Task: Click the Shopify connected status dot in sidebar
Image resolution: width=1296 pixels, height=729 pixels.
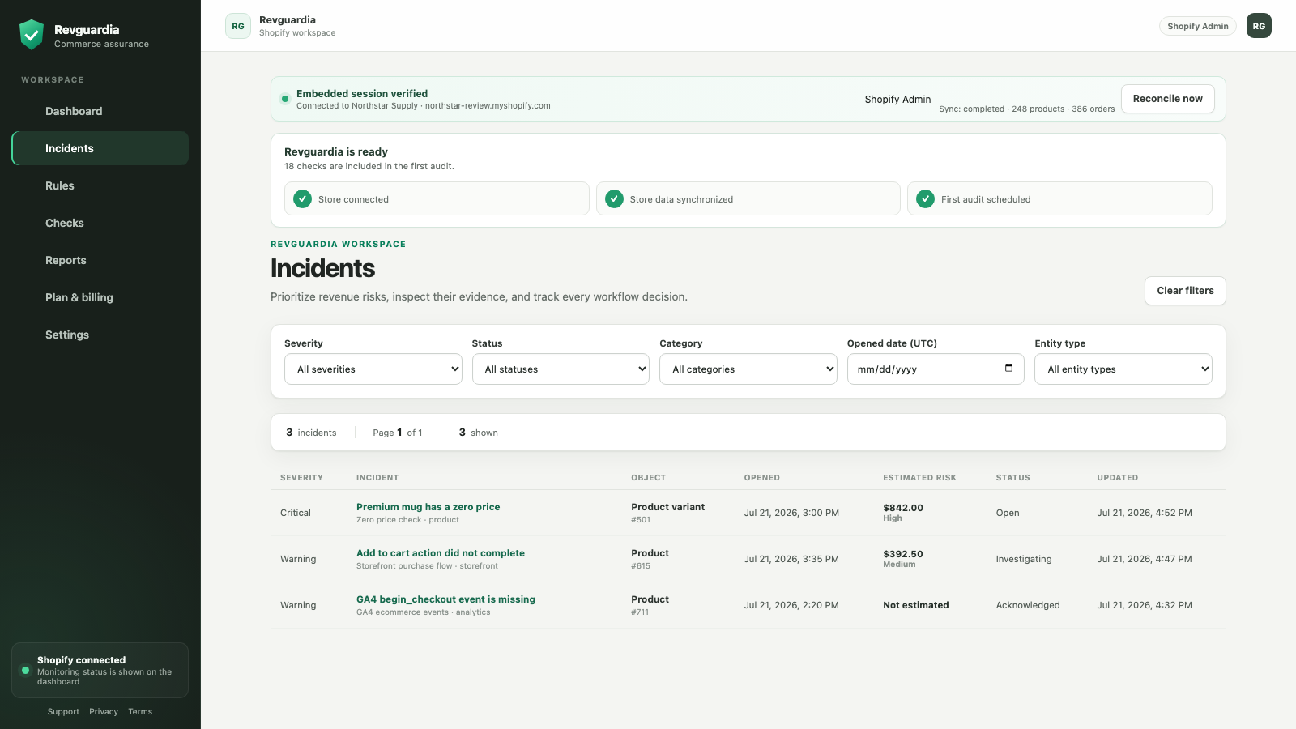Action: pos(26,671)
